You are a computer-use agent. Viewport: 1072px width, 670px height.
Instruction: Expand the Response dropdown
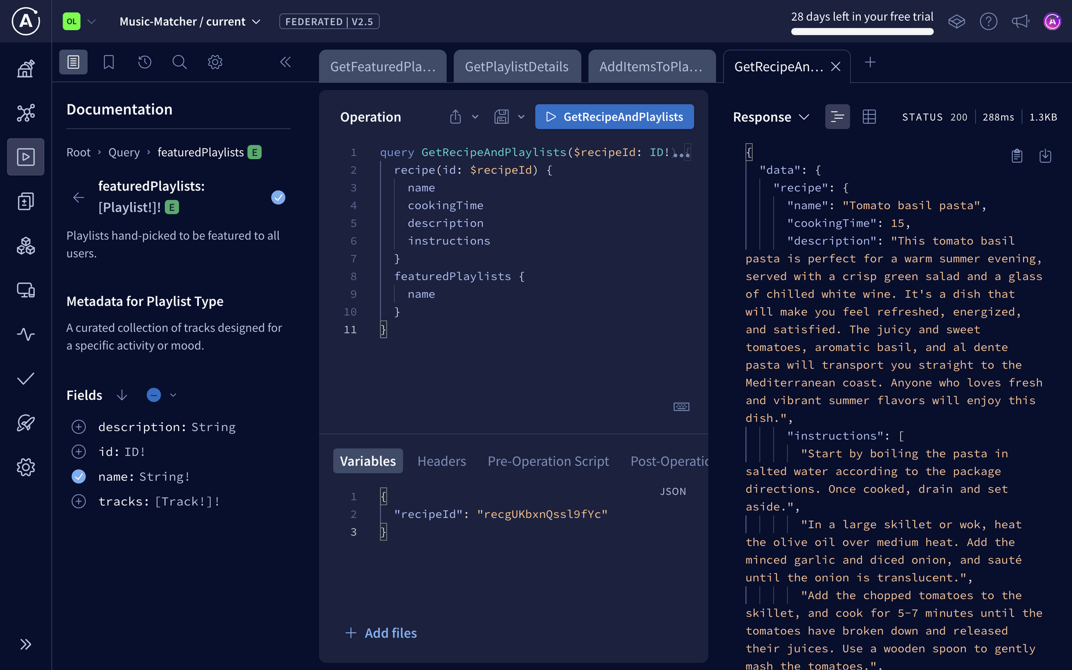pos(804,117)
